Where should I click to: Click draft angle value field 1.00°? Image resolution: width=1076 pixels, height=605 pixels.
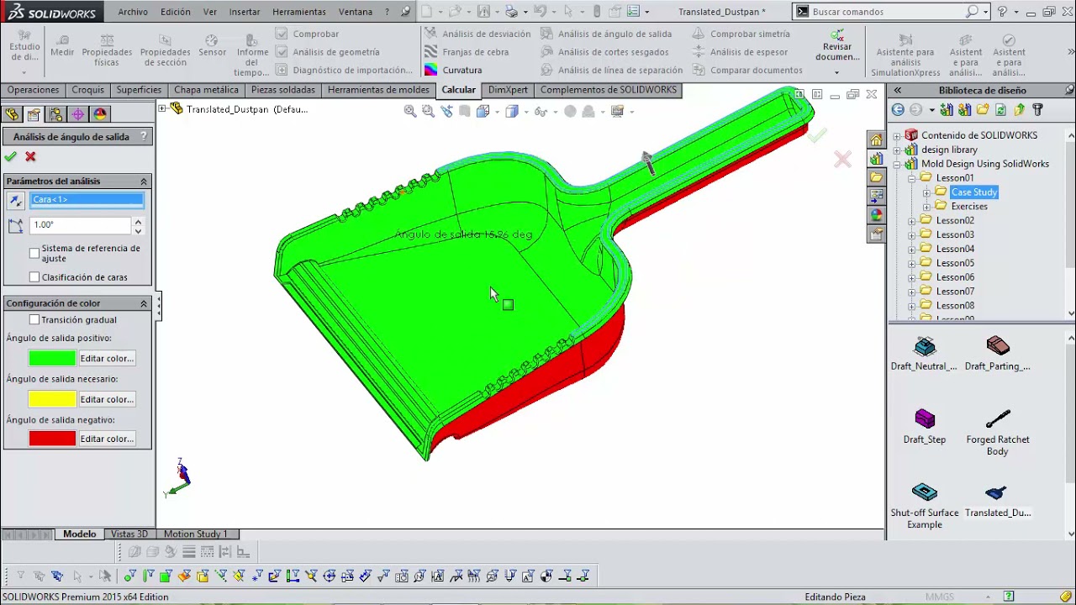pyautogui.click(x=81, y=225)
